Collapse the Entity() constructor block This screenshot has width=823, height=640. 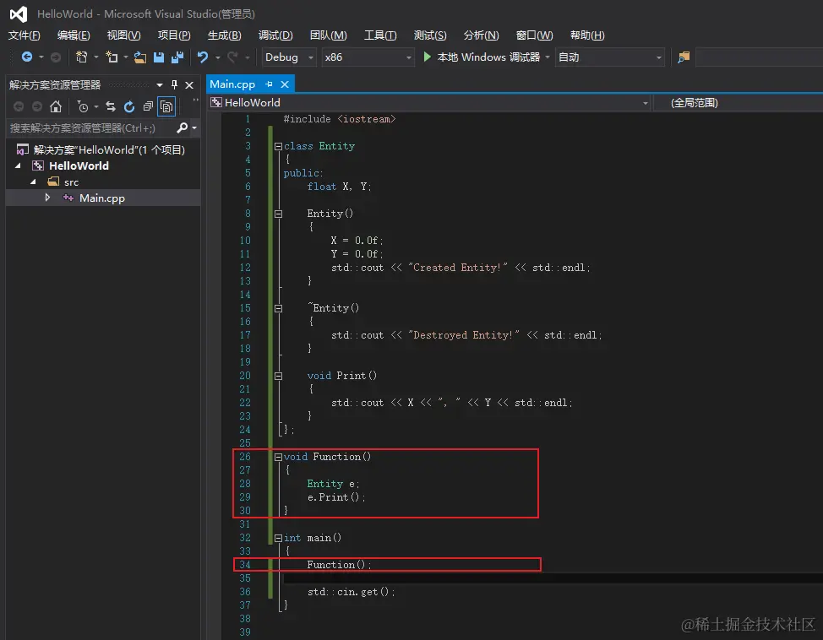[x=278, y=214]
